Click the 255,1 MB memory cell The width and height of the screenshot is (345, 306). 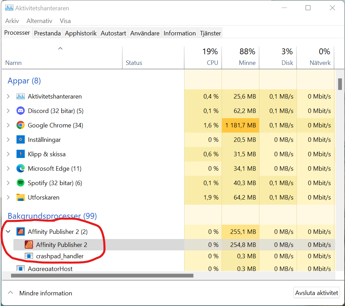click(240, 232)
